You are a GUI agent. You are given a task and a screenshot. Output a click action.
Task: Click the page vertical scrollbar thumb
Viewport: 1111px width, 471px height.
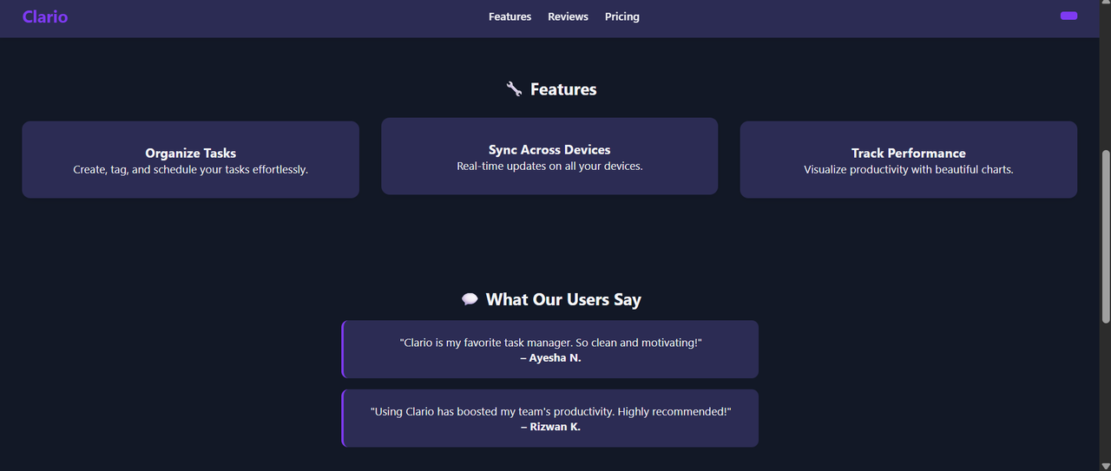click(x=1105, y=237)
